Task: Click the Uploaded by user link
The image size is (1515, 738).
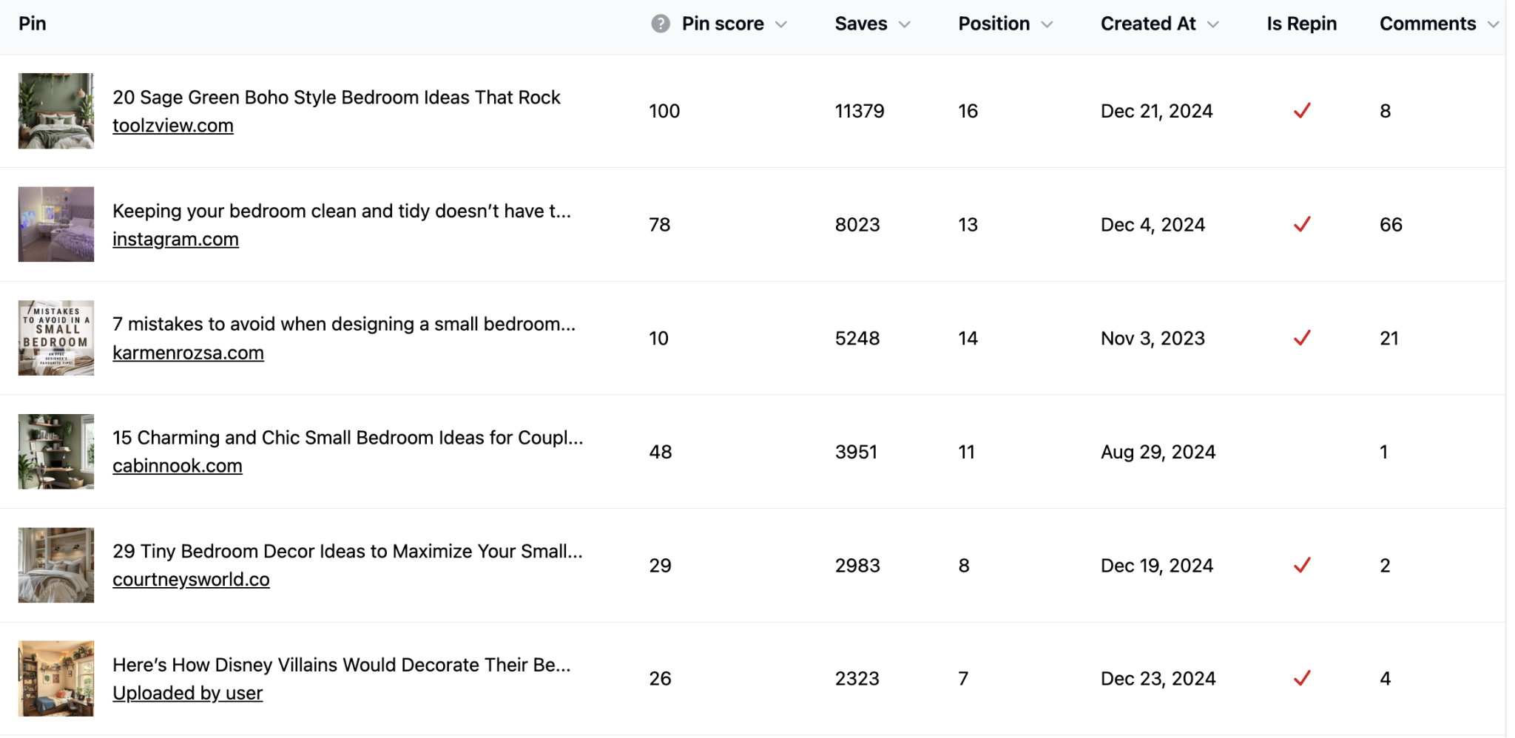Action: pos(187,693)
